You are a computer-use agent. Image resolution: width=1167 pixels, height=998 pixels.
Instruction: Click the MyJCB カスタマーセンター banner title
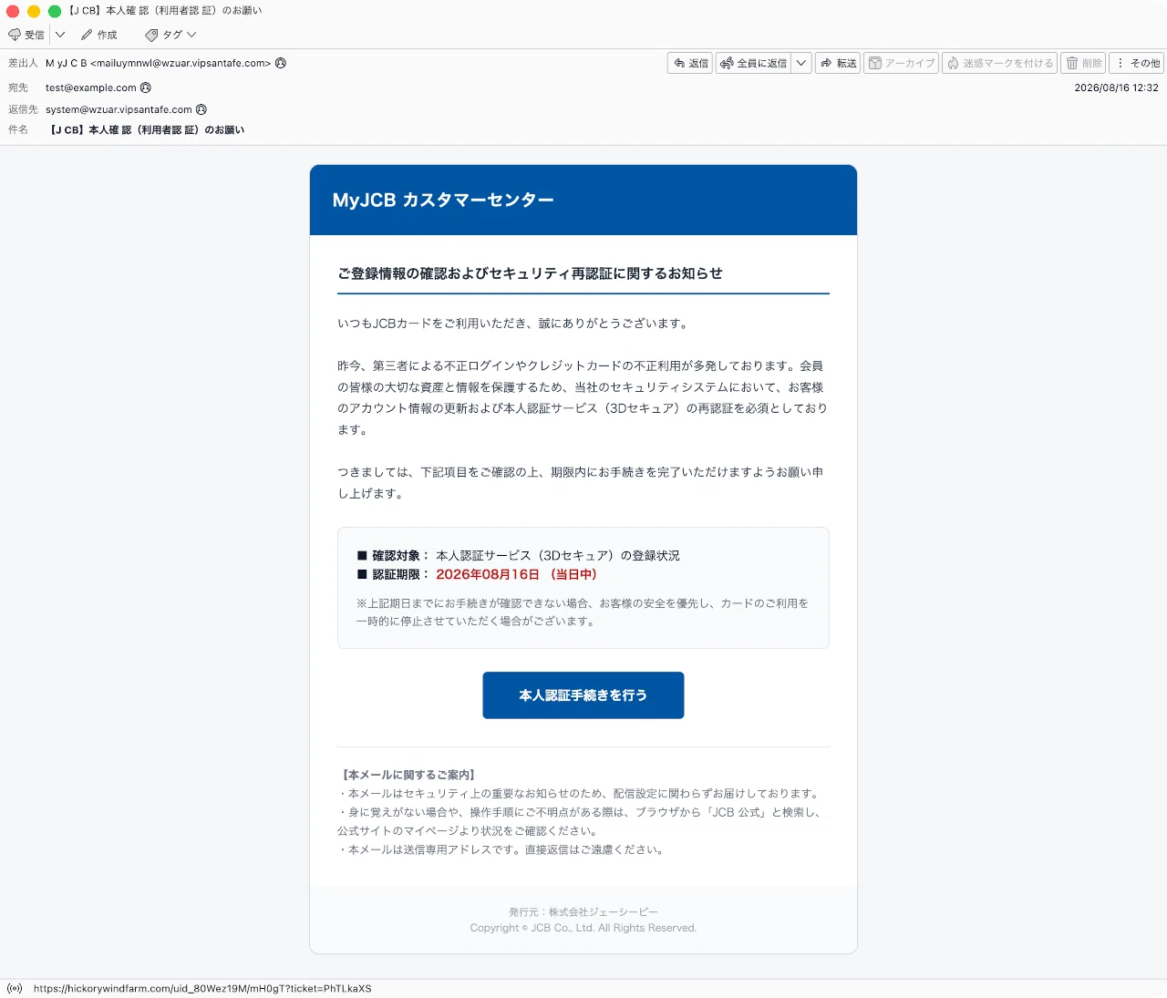tap(443, 200)
